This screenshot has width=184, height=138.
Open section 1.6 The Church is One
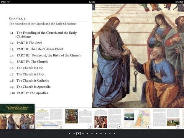point(26,68)
